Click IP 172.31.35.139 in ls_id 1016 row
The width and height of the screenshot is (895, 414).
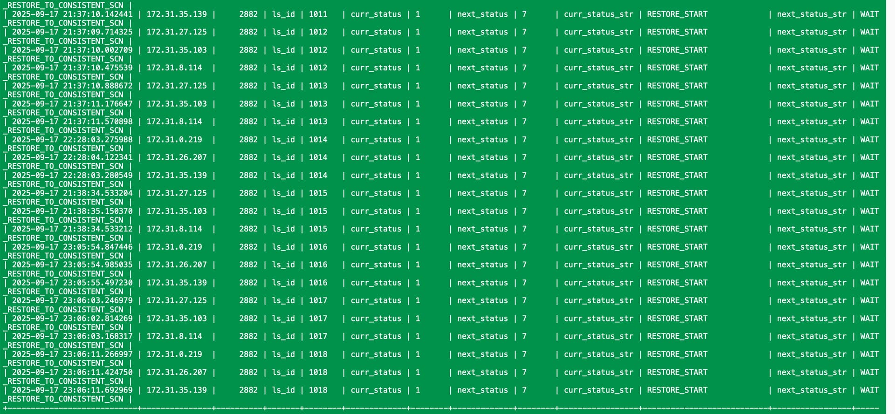click(177, 283)
